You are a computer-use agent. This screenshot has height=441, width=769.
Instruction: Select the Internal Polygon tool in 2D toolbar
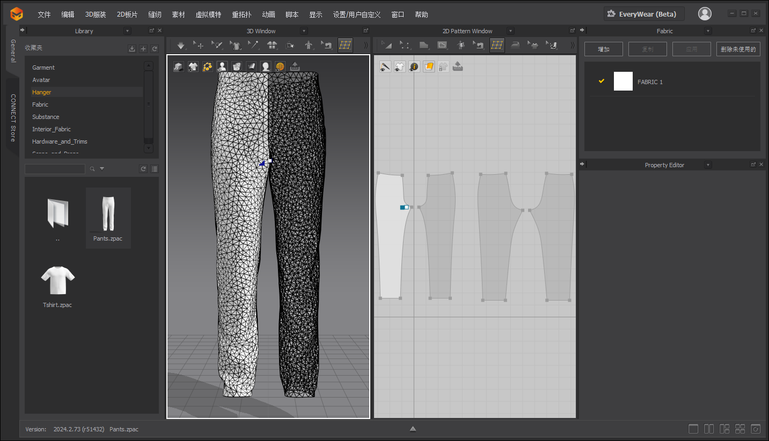pos(442,46)
